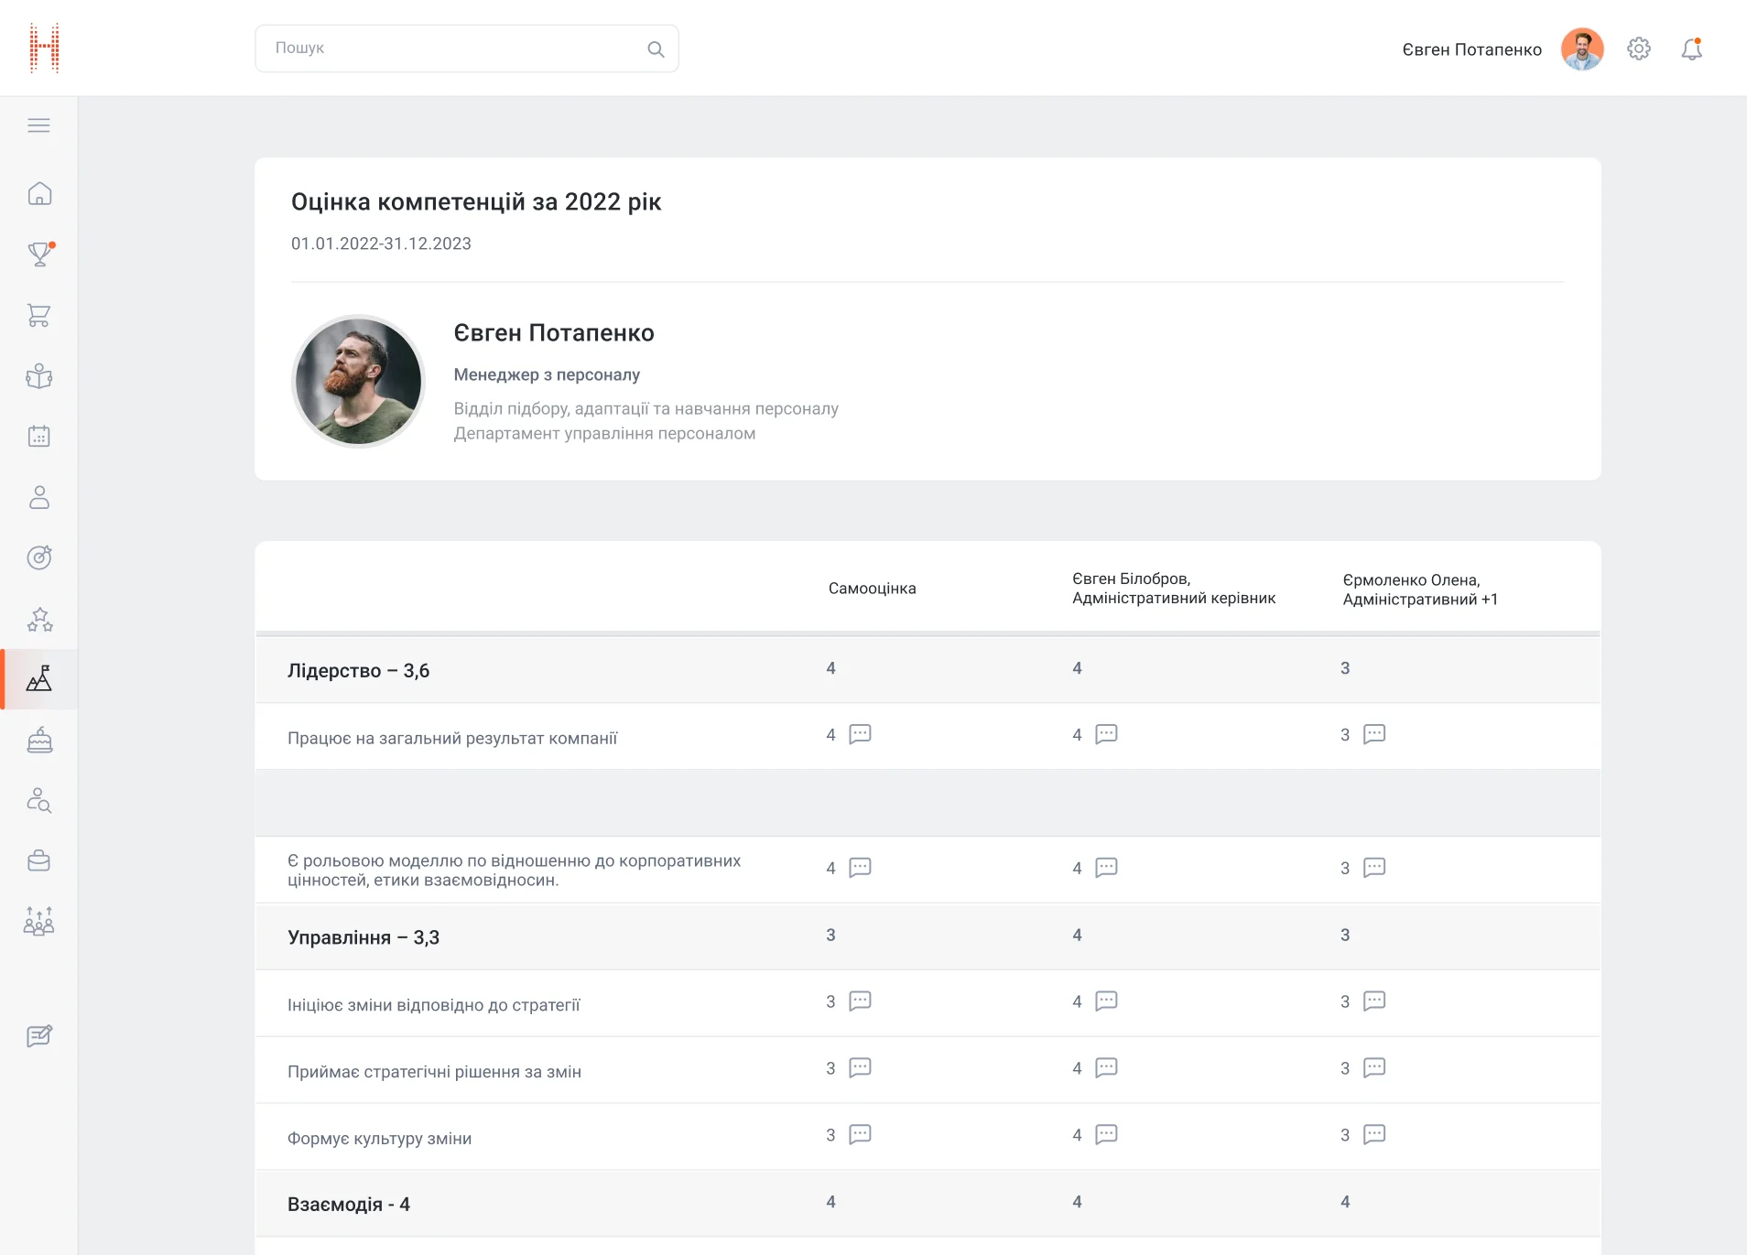Open the person profile sidebar item
The height and width of the screenshot is (1255, 1747).
(x=39, y=497)
